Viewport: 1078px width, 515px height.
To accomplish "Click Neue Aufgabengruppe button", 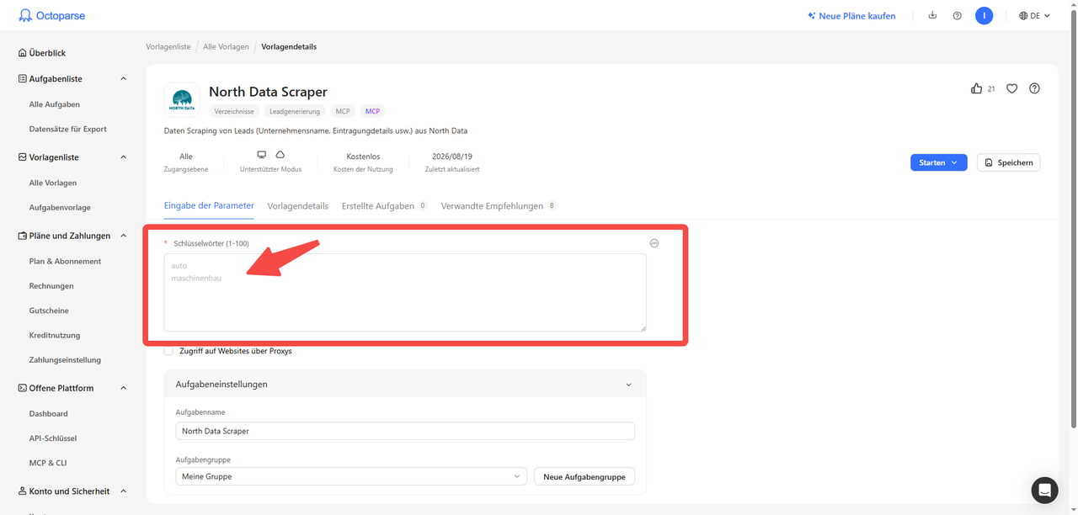I will (x=584, y=476).
